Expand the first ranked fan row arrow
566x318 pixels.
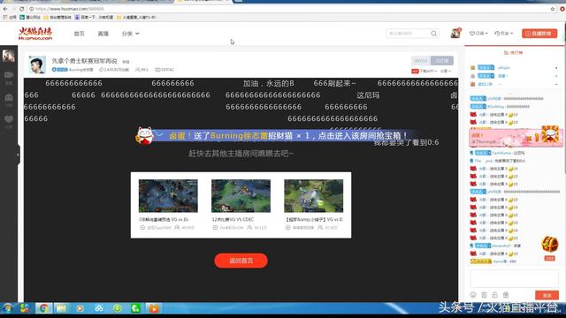[x=556, y=68]
